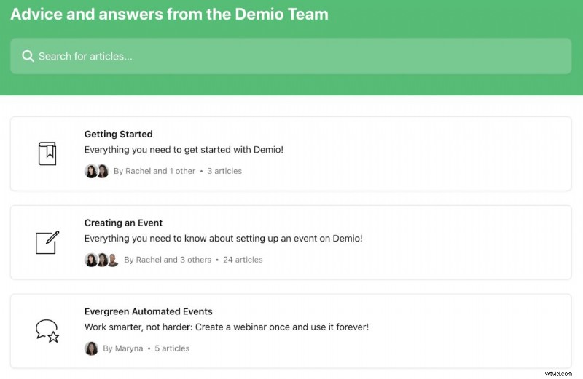Click the 'Advice and answers from the Demio Team' heading
This screenshot has height=379, width=583.
[x=170, y=14]
